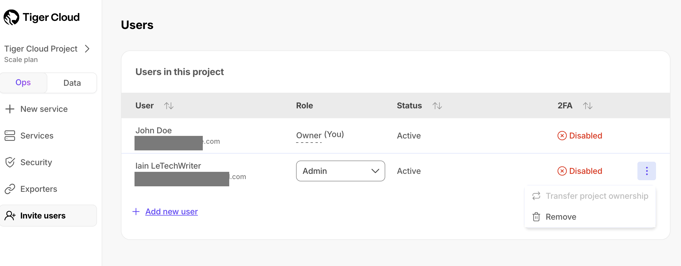Click the Scale plan label
This screenshot has width=681, height=266.
coord(21,60)
